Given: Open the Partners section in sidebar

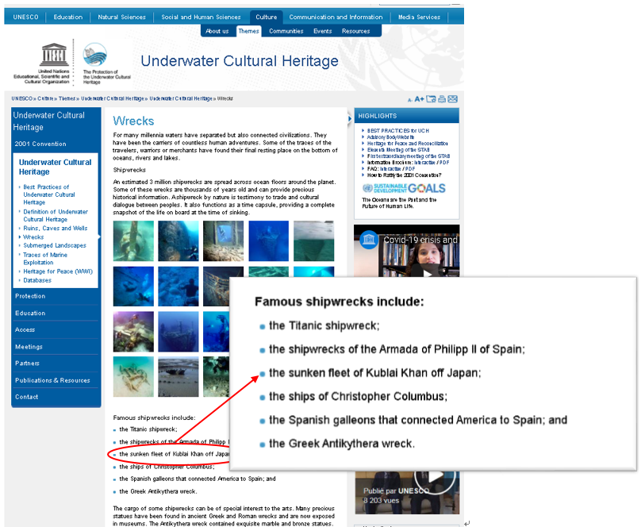Looking at the screenshot, I should coord(27,364).
